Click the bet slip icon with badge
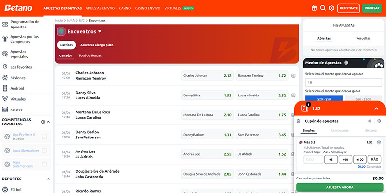The height and width of the screenshot is (193, 386). (305, 108)
